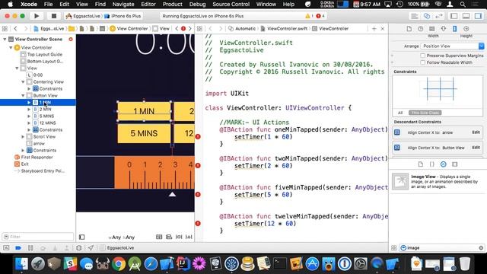Show the Code Snippet library
Screen dimensions: 487x274
pos(431,164)
